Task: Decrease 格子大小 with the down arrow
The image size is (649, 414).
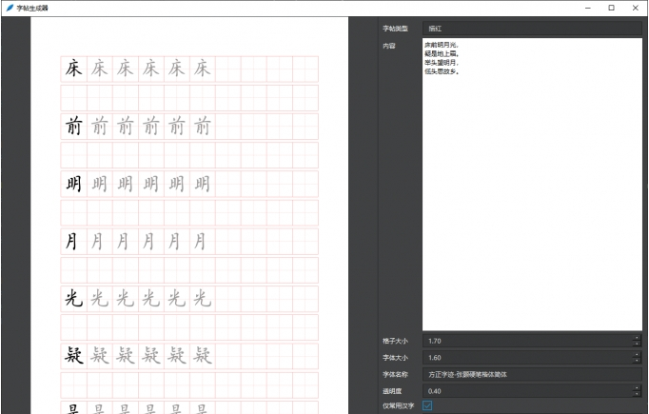Action: point(636,344)
